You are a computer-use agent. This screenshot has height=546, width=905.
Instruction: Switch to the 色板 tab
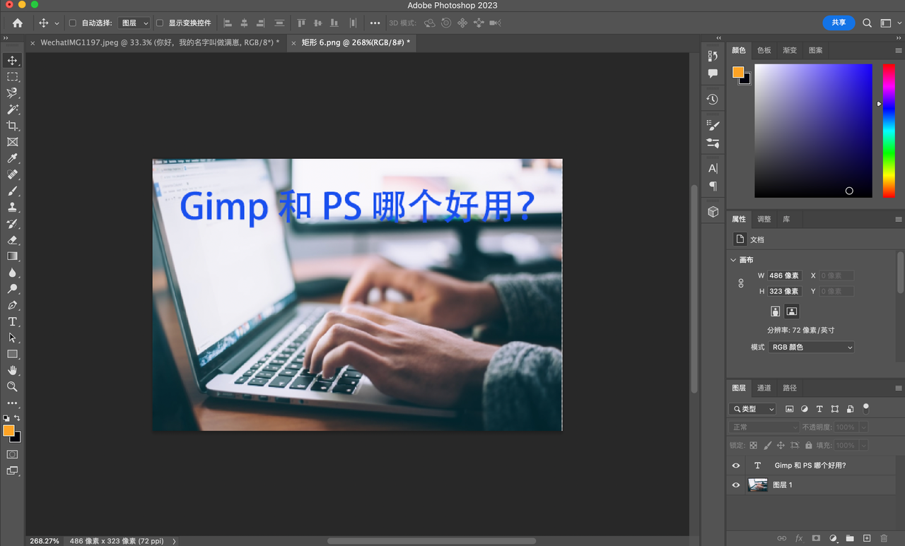tap(764, 50)
